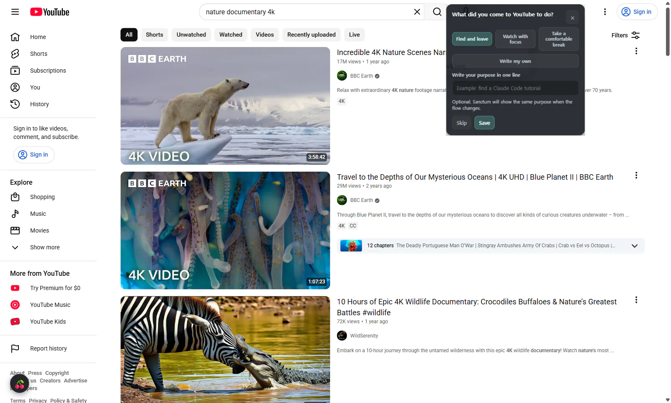Open Report history
This screenshot has height=403, width=671.
coord(48,348)
